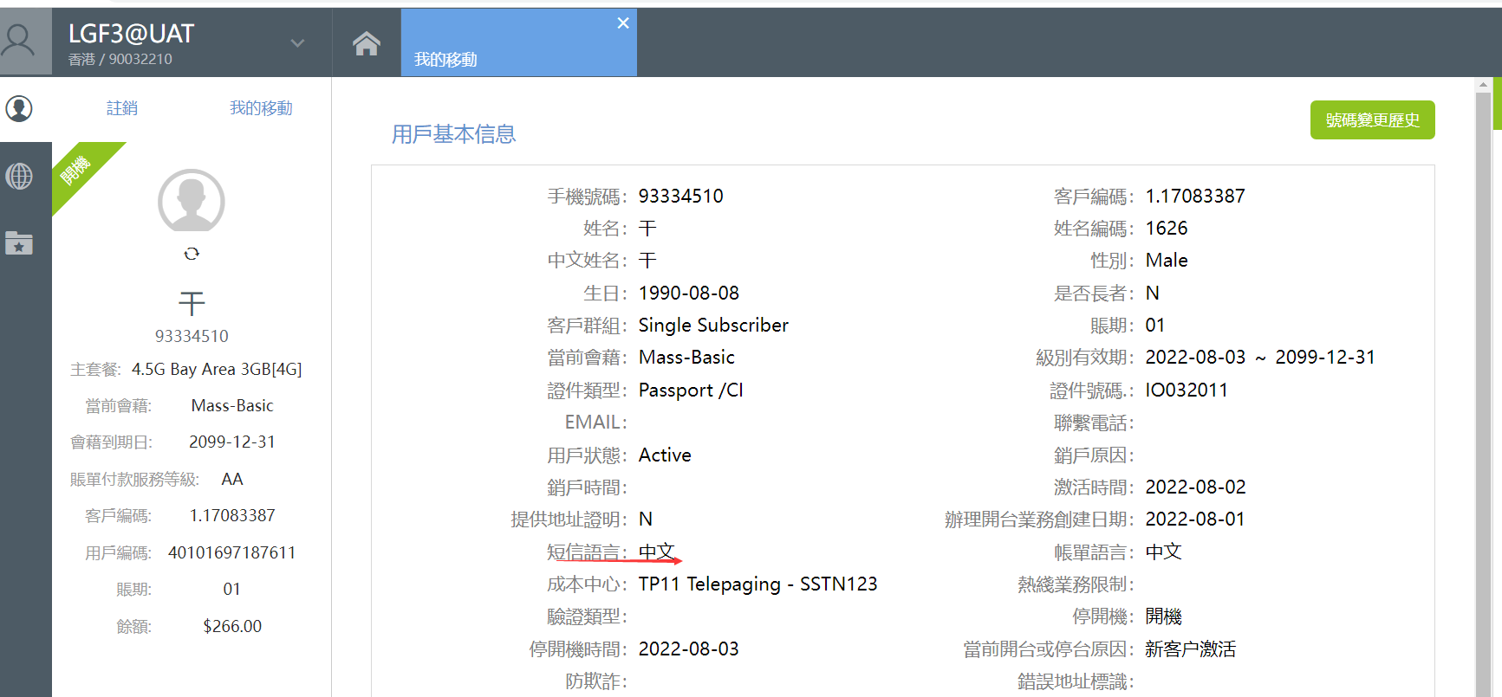Screen dimensions: 1502x697
Task: Click level validity start date 2022-08-03
Action: (1195, 358)
